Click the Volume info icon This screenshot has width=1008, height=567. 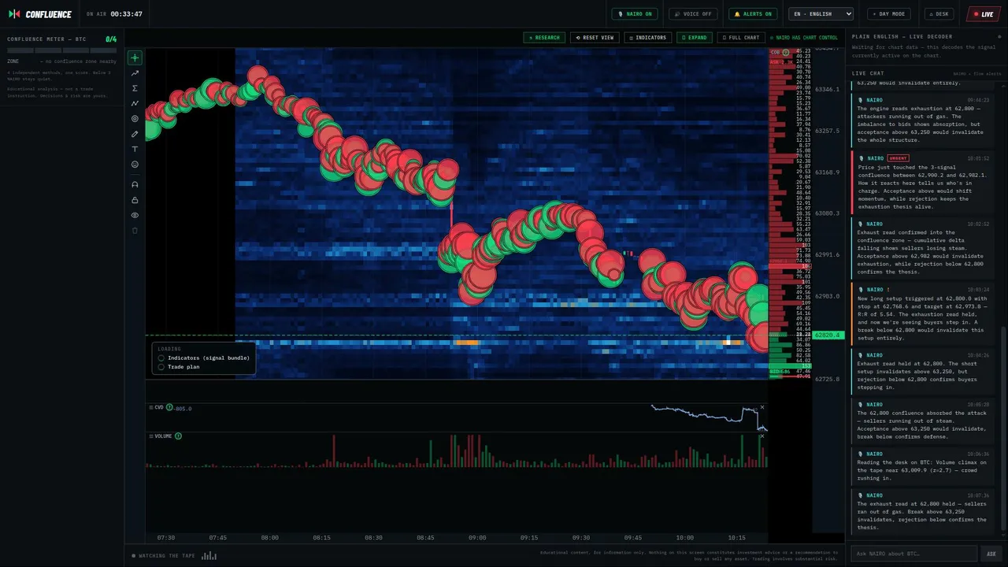pyautogui.click(x=178, y=435)
